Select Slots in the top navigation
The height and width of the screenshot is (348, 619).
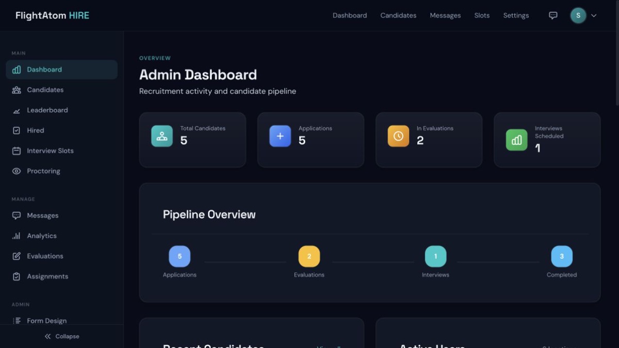482,15
